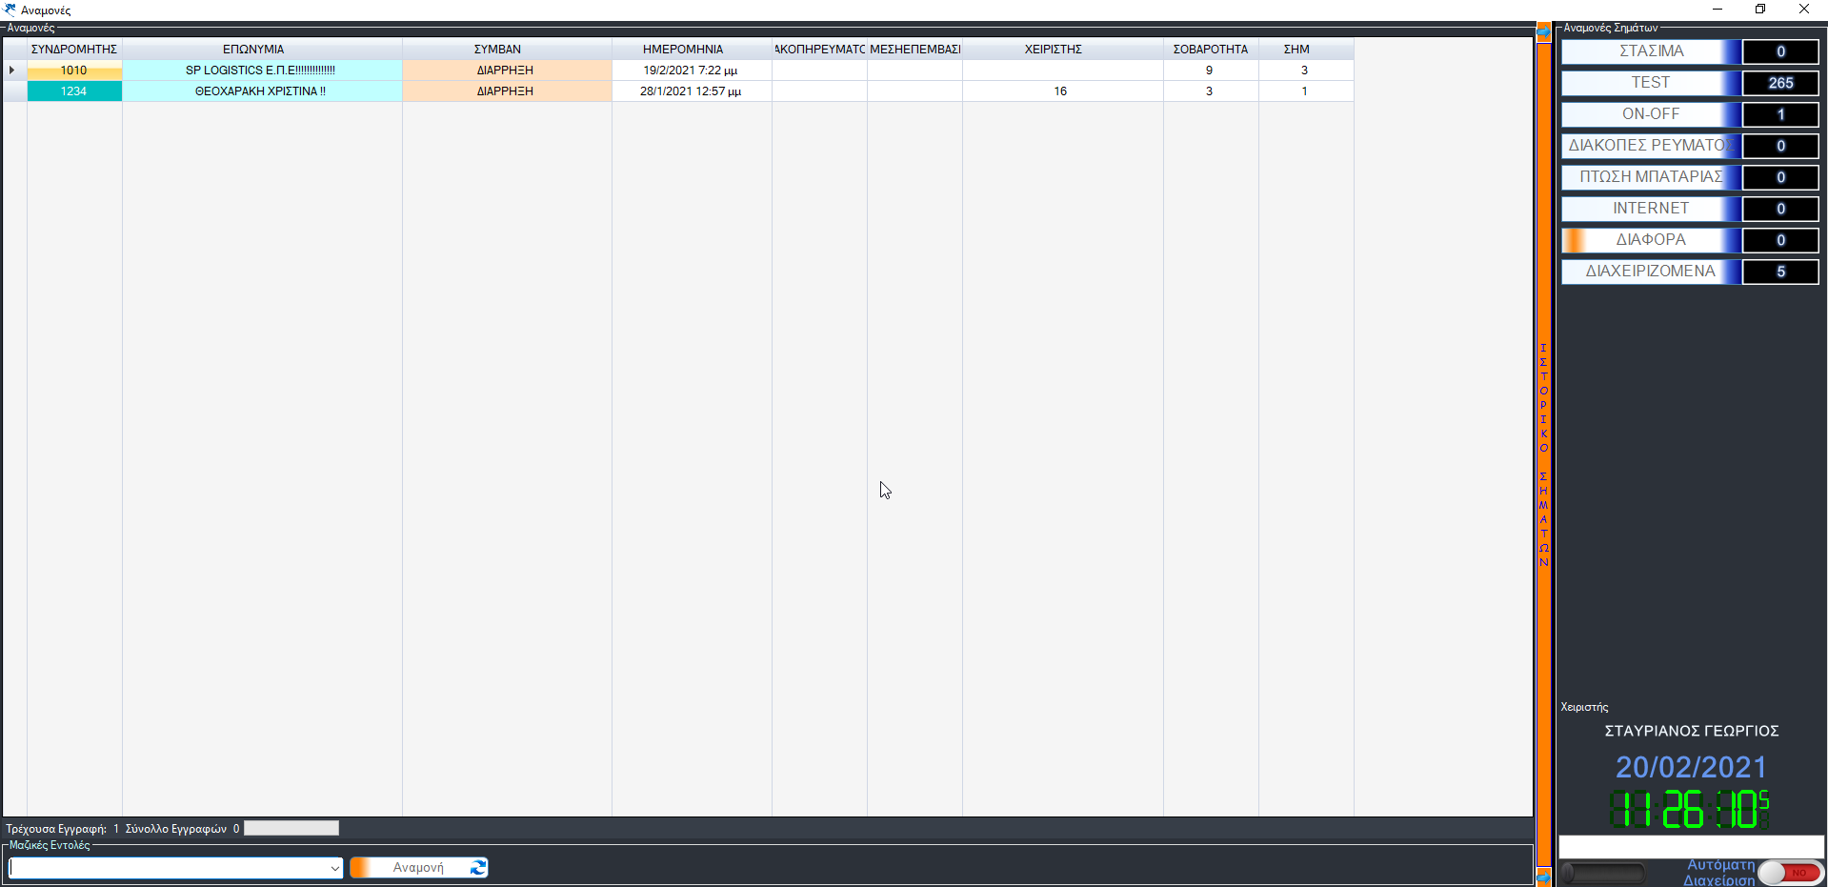
Task: Select the ΘΕΟΧΑΡΑΚΗ ΧΡΙΣΤΙΝΑ row name cell
Action: (x=261, y=91)
